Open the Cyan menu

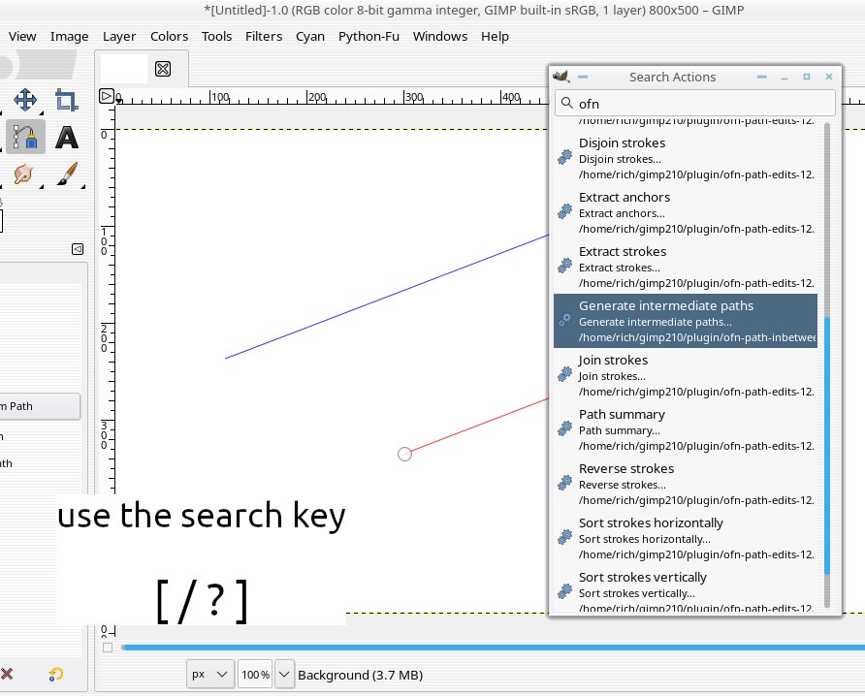pos(310,37)
